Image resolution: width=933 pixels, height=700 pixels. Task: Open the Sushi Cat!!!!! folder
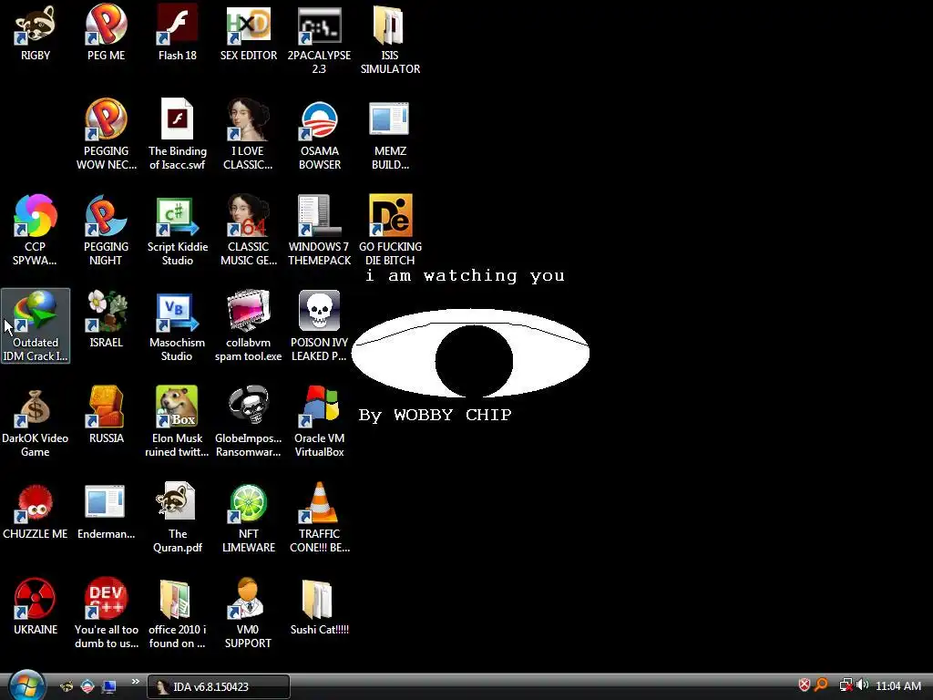320,607
